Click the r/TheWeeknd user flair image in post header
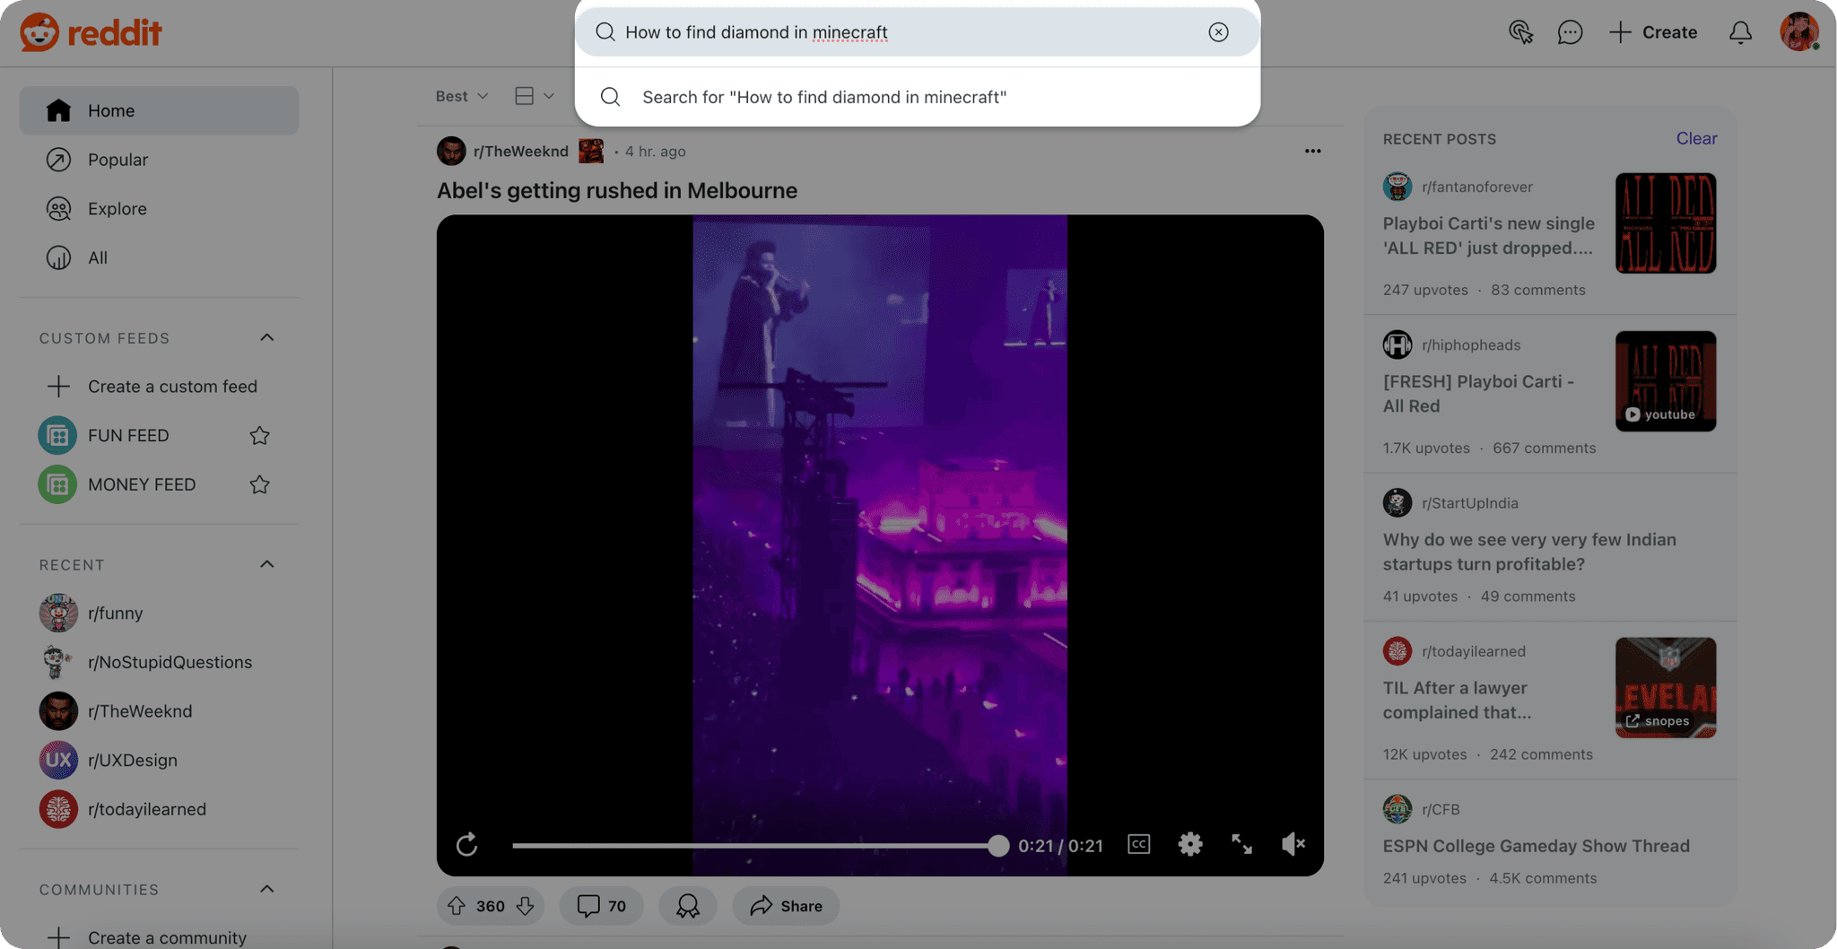Screen dimensions: 1837x949 (x=591, y=151)
